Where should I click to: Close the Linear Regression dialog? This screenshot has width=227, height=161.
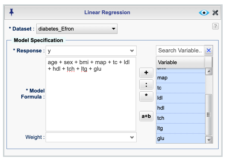click(x=215, y=13)
